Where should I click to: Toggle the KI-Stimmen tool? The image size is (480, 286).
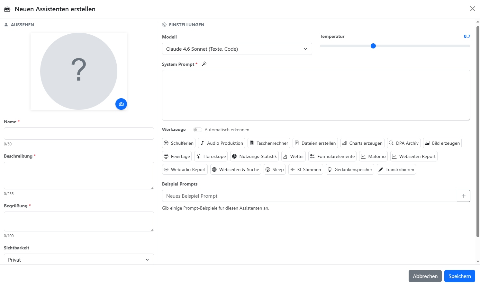point(305,169)
